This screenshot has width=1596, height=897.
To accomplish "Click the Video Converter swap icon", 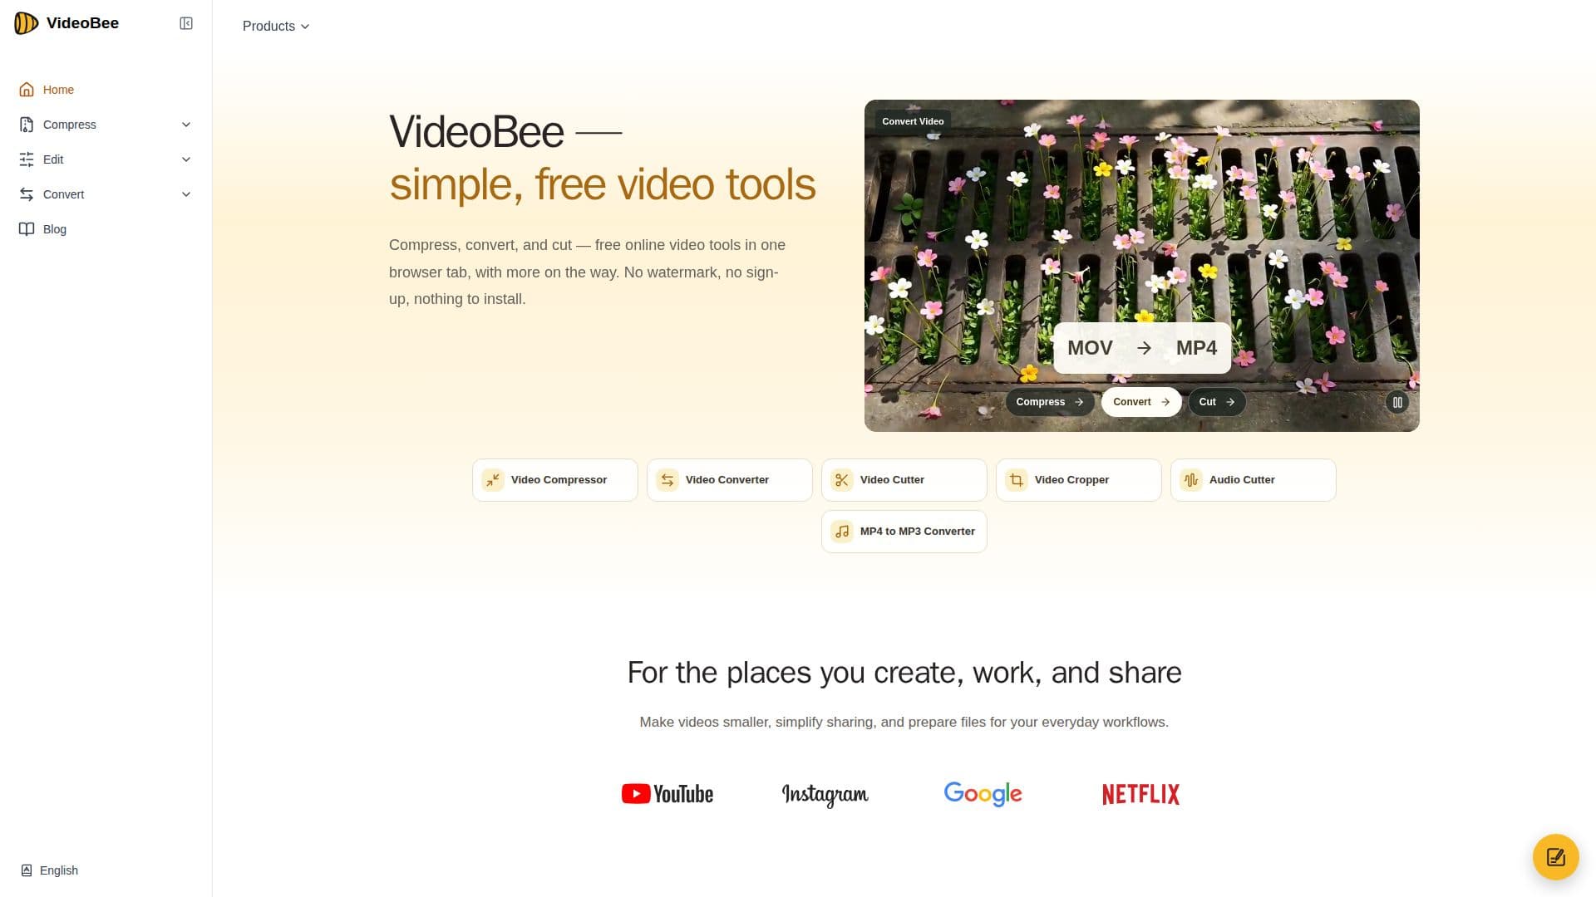I will 667,480.
